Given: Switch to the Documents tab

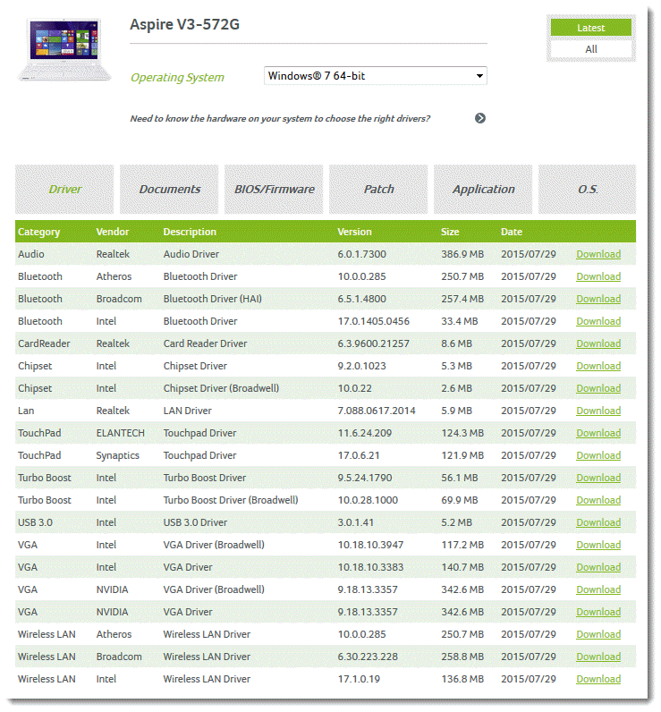Looking at the screenshot, I should point(169,189).
